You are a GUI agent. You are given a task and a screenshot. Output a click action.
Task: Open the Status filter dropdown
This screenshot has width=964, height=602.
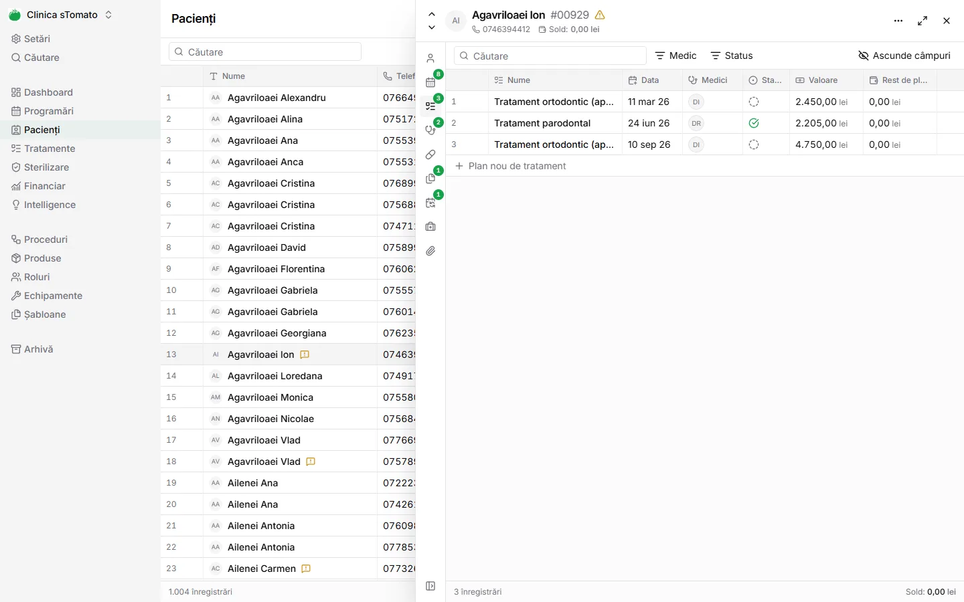[x=731, y=56]
